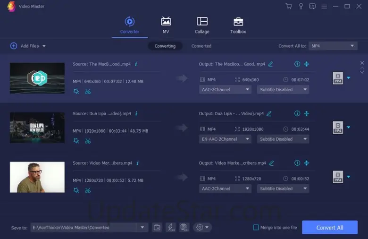The height and width of the screenshot is (239, 368).
Task: Expand the Convert All to MP4 dropdown
Action: (334, 46)
